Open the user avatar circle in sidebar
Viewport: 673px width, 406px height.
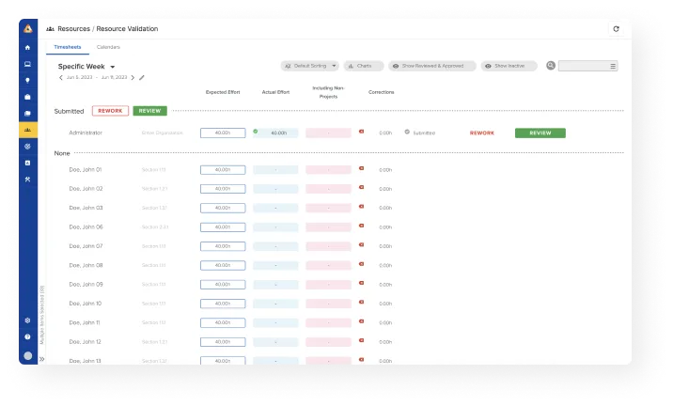(28, 356)
